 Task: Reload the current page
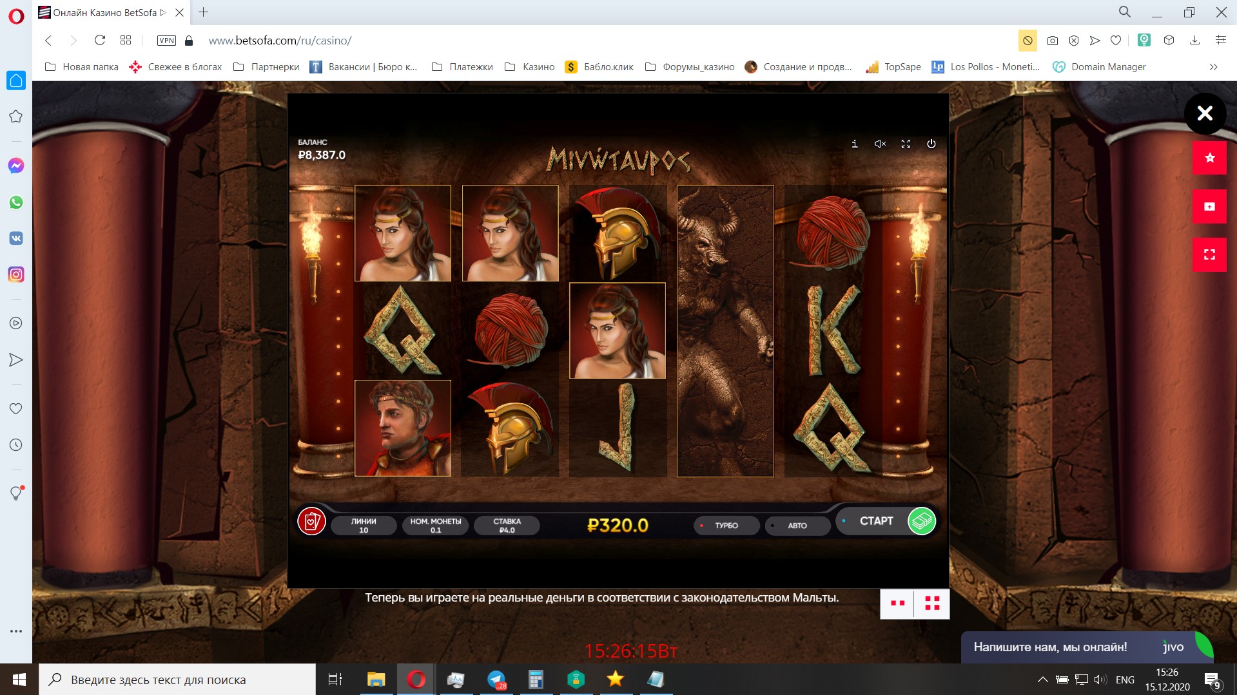[99, 41]
